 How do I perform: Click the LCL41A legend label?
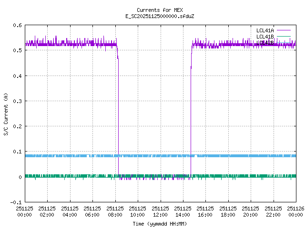click(264, 30)
